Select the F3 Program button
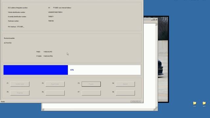The width and height of the screenshot is (210, 118). [x=91, y=84]
